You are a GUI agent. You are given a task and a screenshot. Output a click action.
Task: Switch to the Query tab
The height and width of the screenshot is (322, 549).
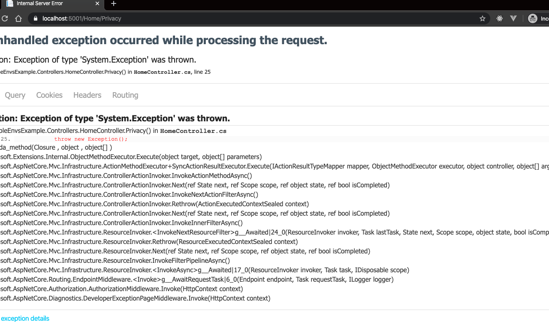15,95
